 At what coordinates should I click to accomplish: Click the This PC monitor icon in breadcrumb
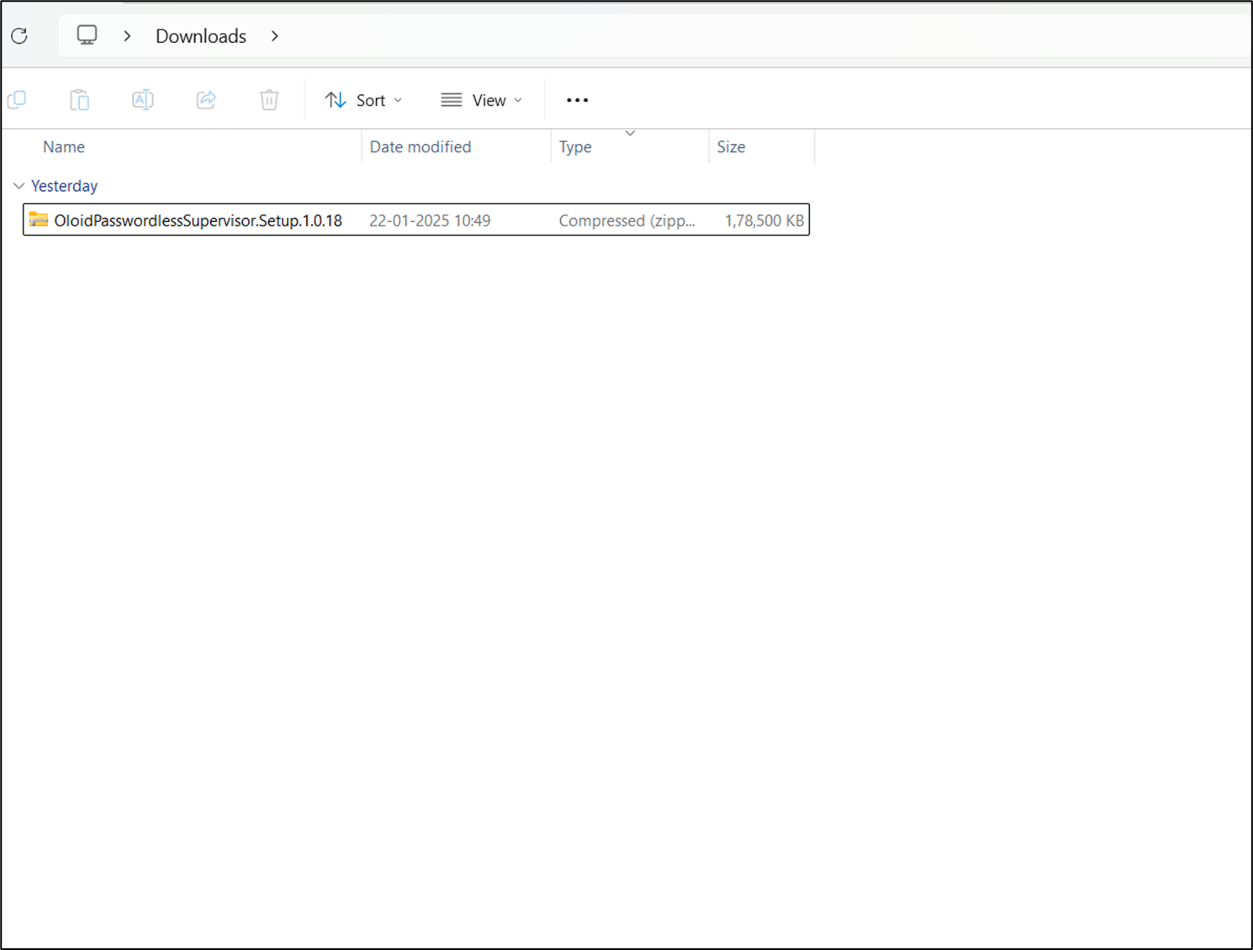coord(87,35)
